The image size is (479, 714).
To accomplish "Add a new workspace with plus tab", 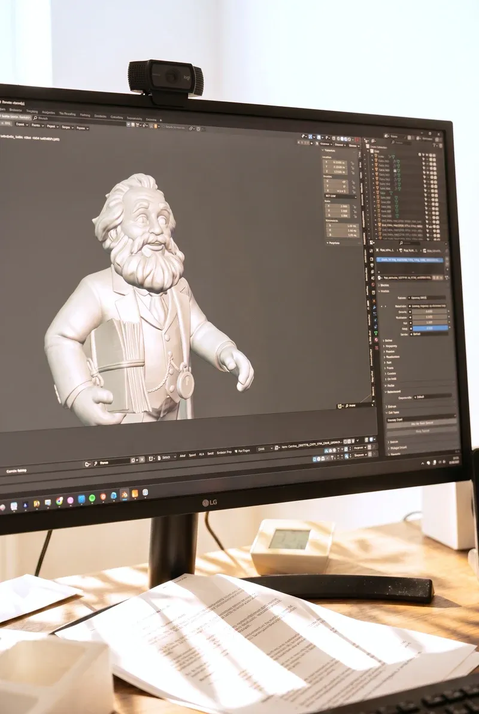I will coord(160,120).
